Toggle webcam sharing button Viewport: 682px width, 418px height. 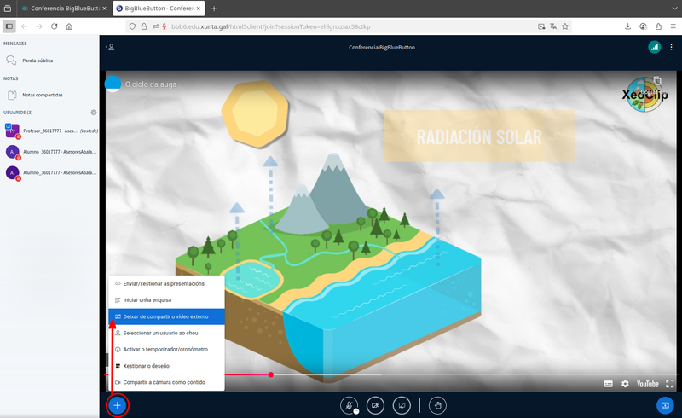[375, 405]
